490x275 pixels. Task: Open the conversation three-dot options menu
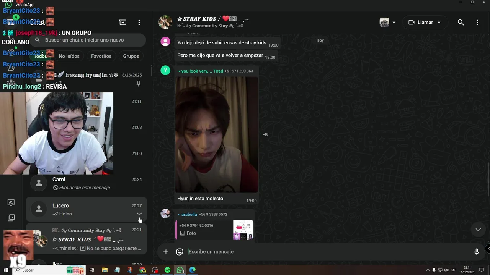[477, 23]
